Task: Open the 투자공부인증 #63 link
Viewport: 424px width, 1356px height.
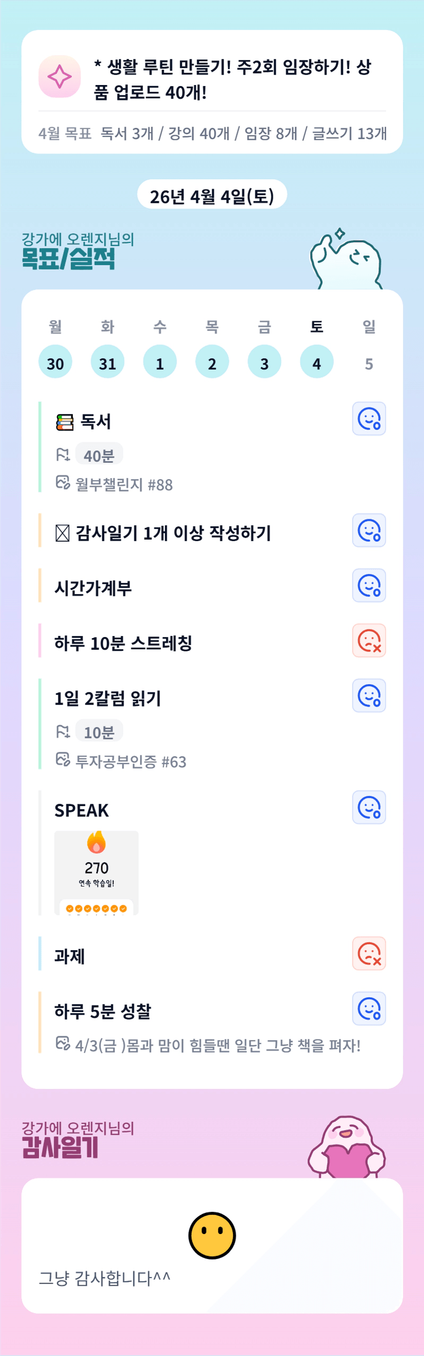Action: coord(131,762)
